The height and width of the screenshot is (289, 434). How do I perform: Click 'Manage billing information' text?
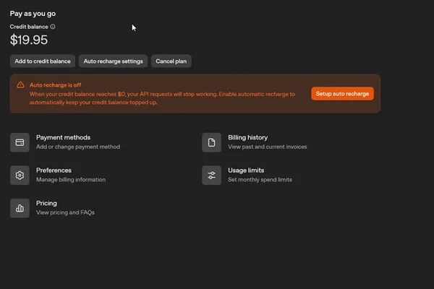pyautogui.click(x=71, y=180)
